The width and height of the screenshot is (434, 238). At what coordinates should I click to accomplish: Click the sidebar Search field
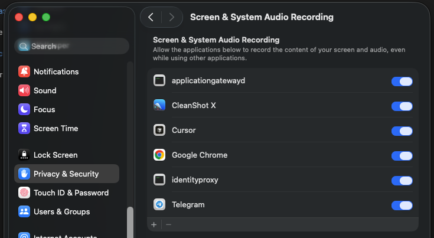coord(72,46)
